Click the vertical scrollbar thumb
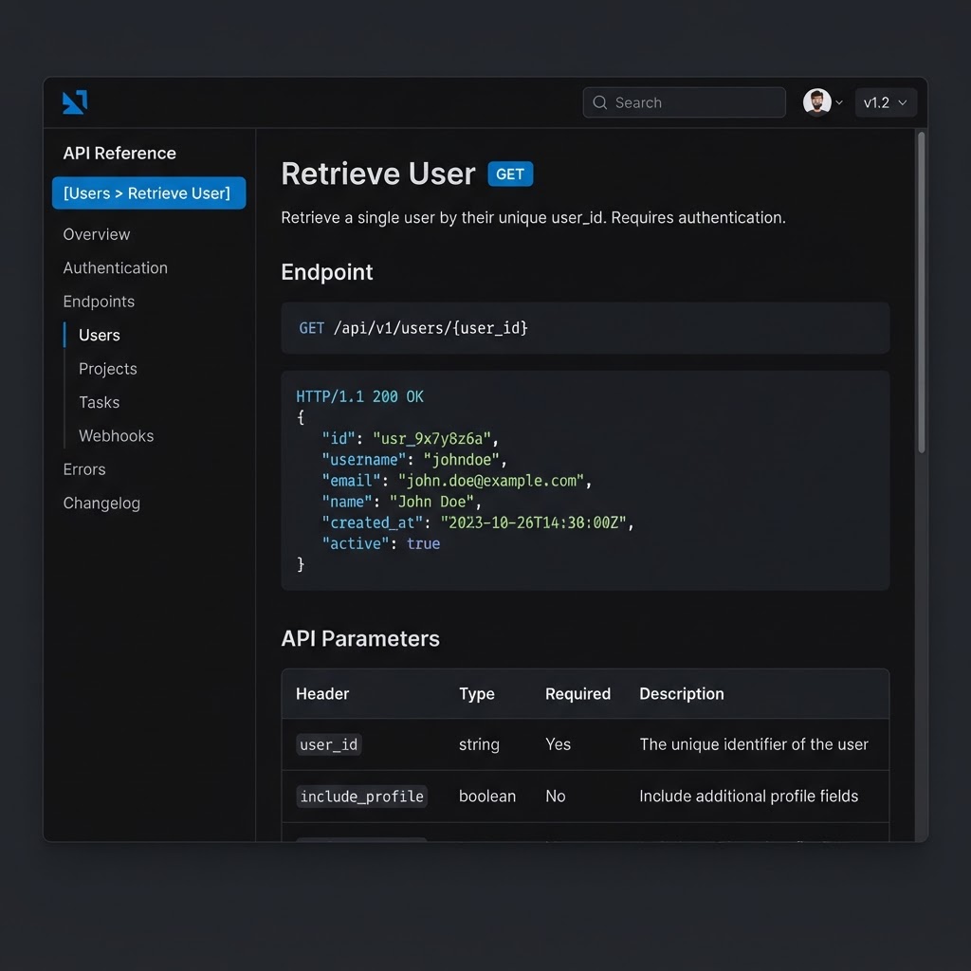Image resolution: width=971 pixels, height=971 pixels. [922, 293]
